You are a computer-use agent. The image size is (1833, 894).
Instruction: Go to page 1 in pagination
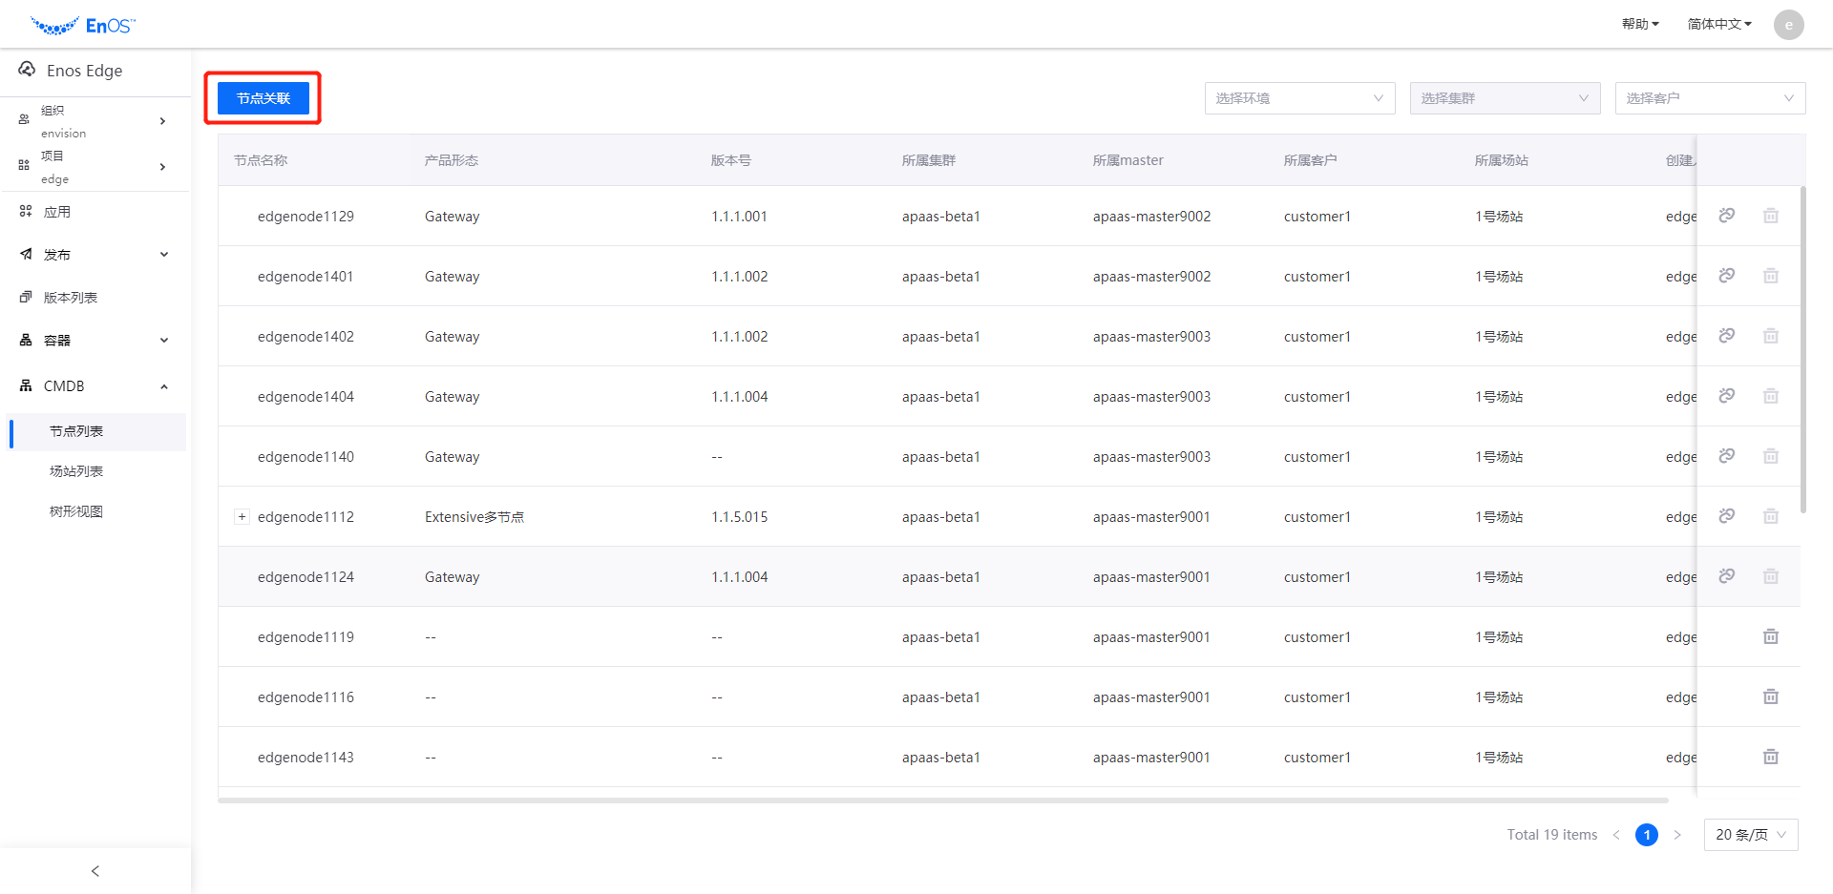[x=1646, y=835]
